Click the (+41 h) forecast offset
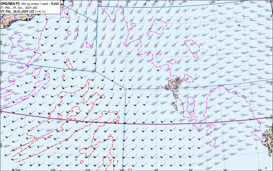Image resolution: width=273 pixels, height=171 pixels. (x=40, y=11)
